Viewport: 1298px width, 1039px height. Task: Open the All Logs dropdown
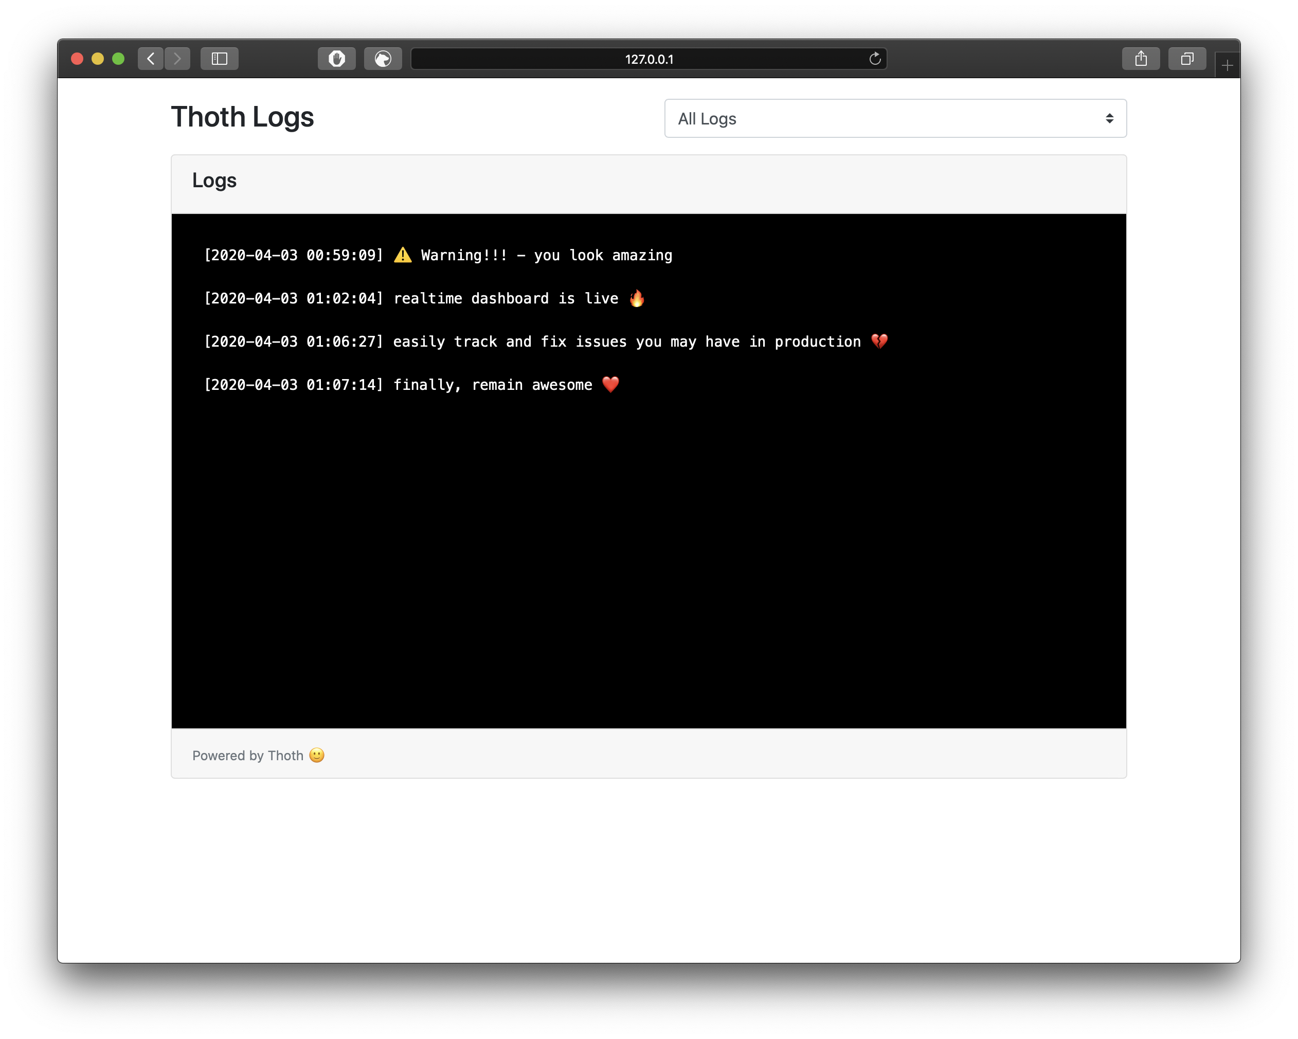point(895,119)
